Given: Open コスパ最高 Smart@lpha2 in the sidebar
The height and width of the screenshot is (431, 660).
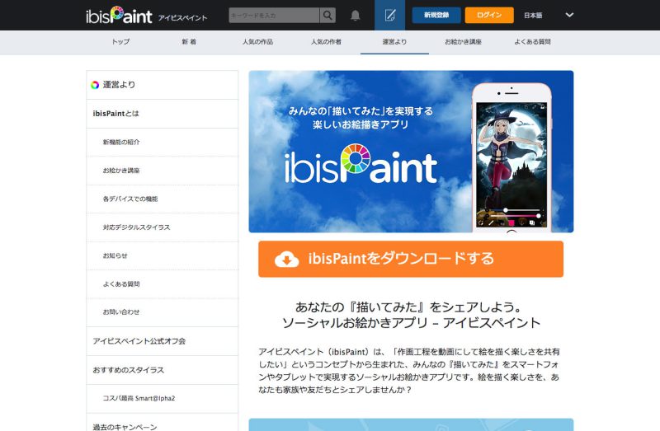Looking at the screenshot, I should [x=162, y=398].
